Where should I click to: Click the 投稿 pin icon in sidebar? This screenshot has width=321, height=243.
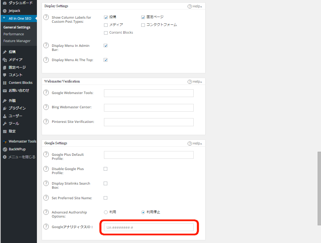(5, 52)
